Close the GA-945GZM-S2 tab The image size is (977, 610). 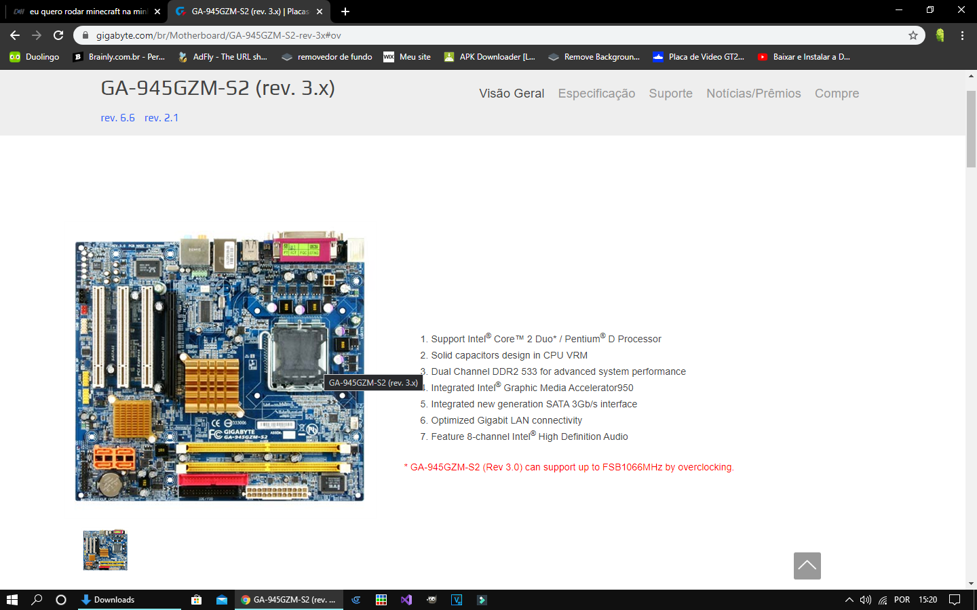point(320,12)
